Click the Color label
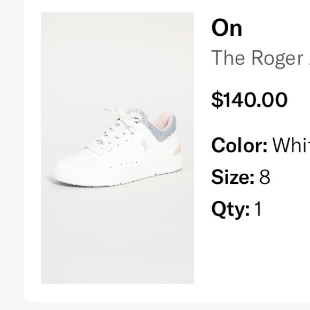 coord(239,145)
